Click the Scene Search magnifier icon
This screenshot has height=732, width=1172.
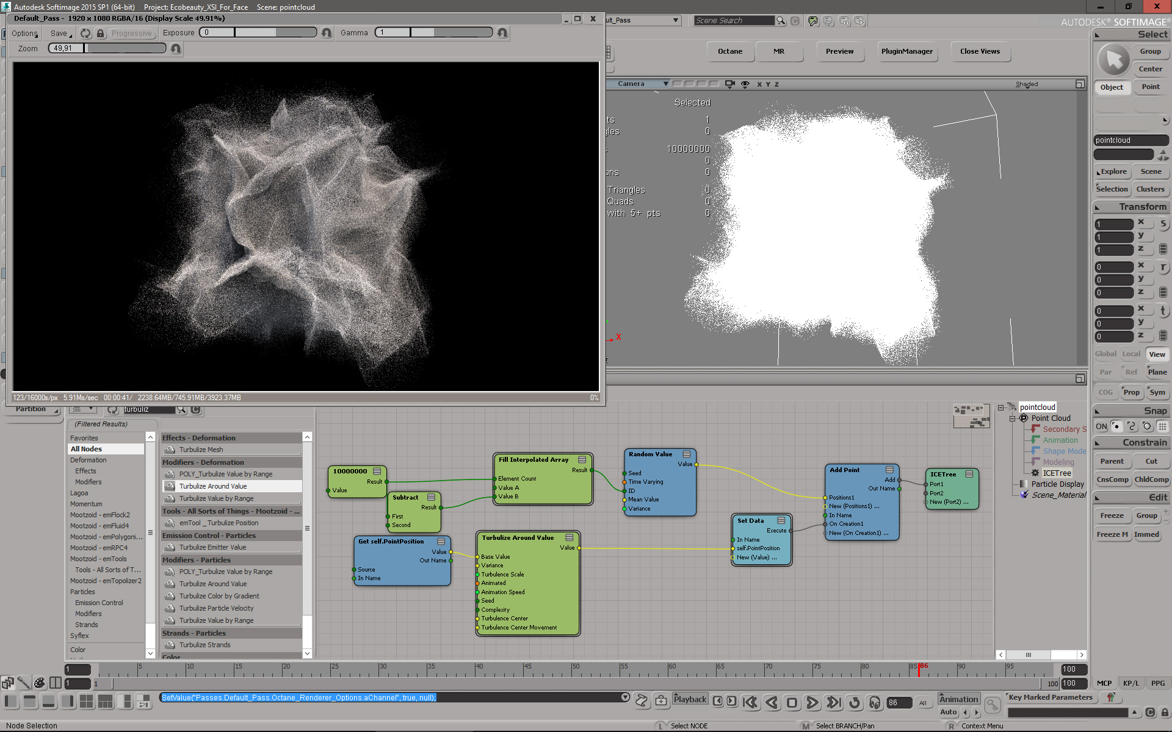click(x=781, y=21)
